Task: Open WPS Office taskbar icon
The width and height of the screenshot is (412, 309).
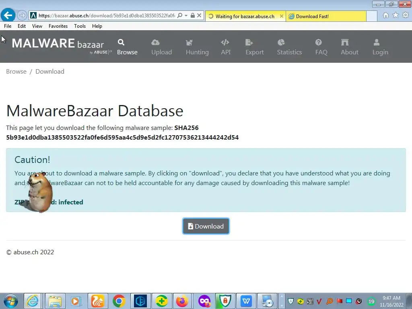Action: point(246,301)
